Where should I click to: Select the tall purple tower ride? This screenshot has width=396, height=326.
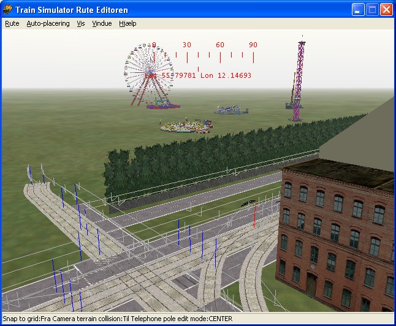[298, 81]
